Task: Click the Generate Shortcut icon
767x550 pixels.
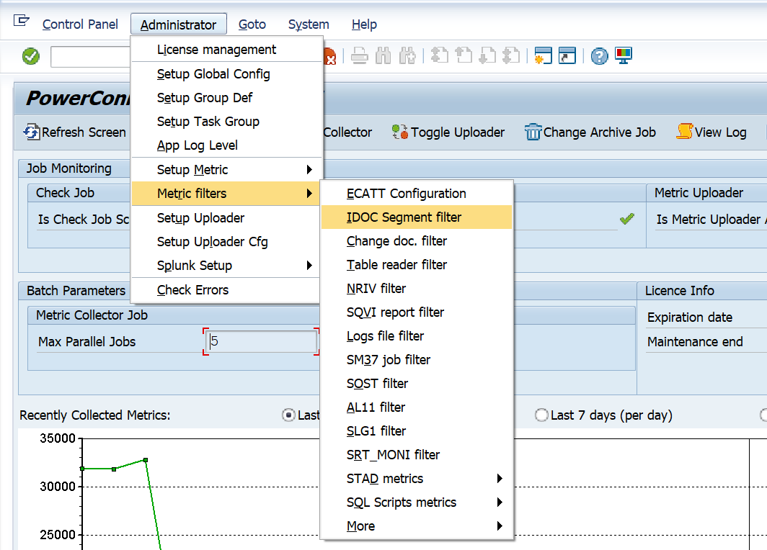Action: click(567, 56)
